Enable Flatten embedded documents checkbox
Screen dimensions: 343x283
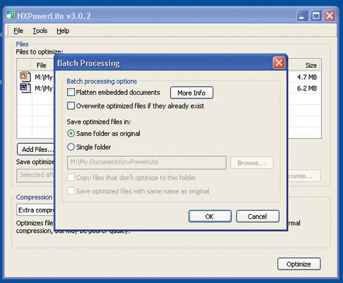point(71,93)
